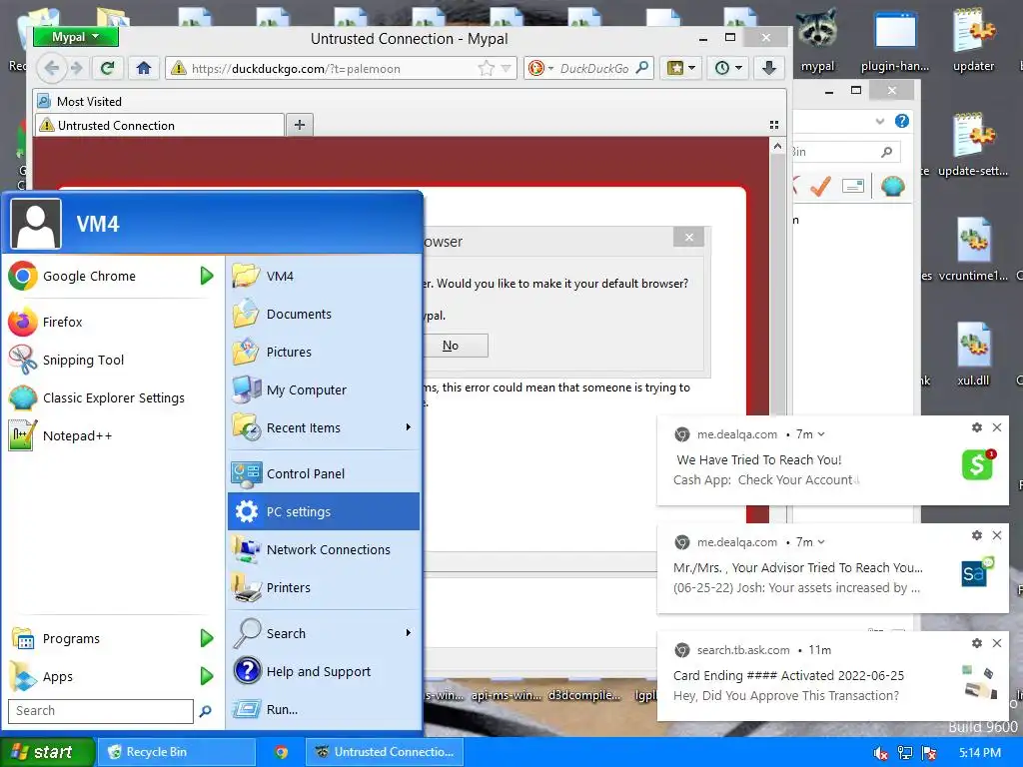Image resolution: width=1023 pixels, height=767 pixels.
Task: Click the Mypal back arrow
Action: [52, 68]
